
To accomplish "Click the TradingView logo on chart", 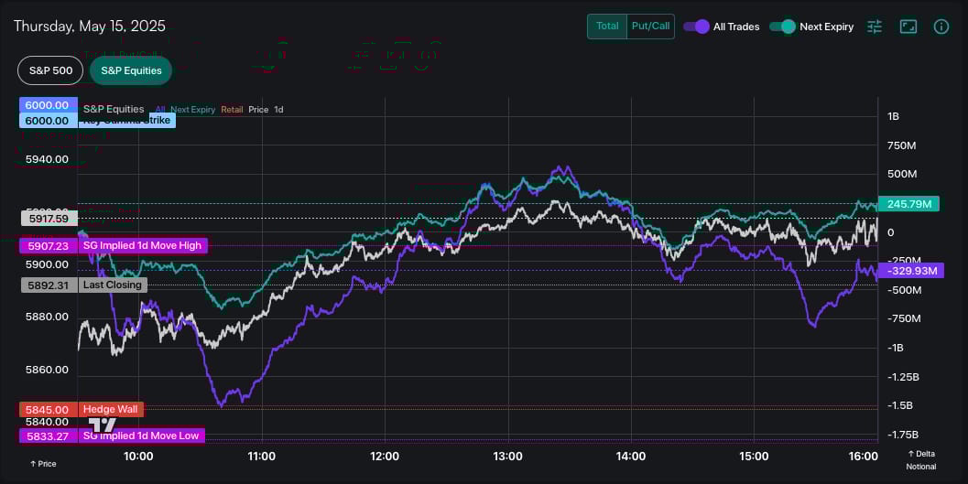I will tap(102, 425).
